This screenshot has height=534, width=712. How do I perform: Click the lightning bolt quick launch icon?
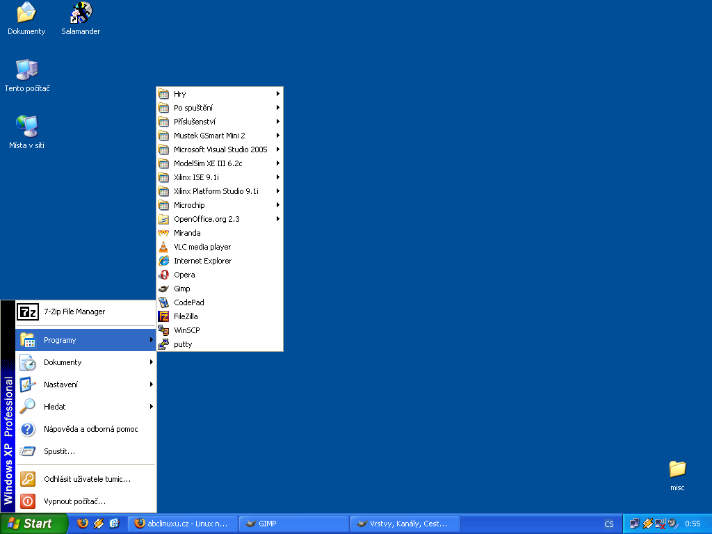click(x=99, y=524)
